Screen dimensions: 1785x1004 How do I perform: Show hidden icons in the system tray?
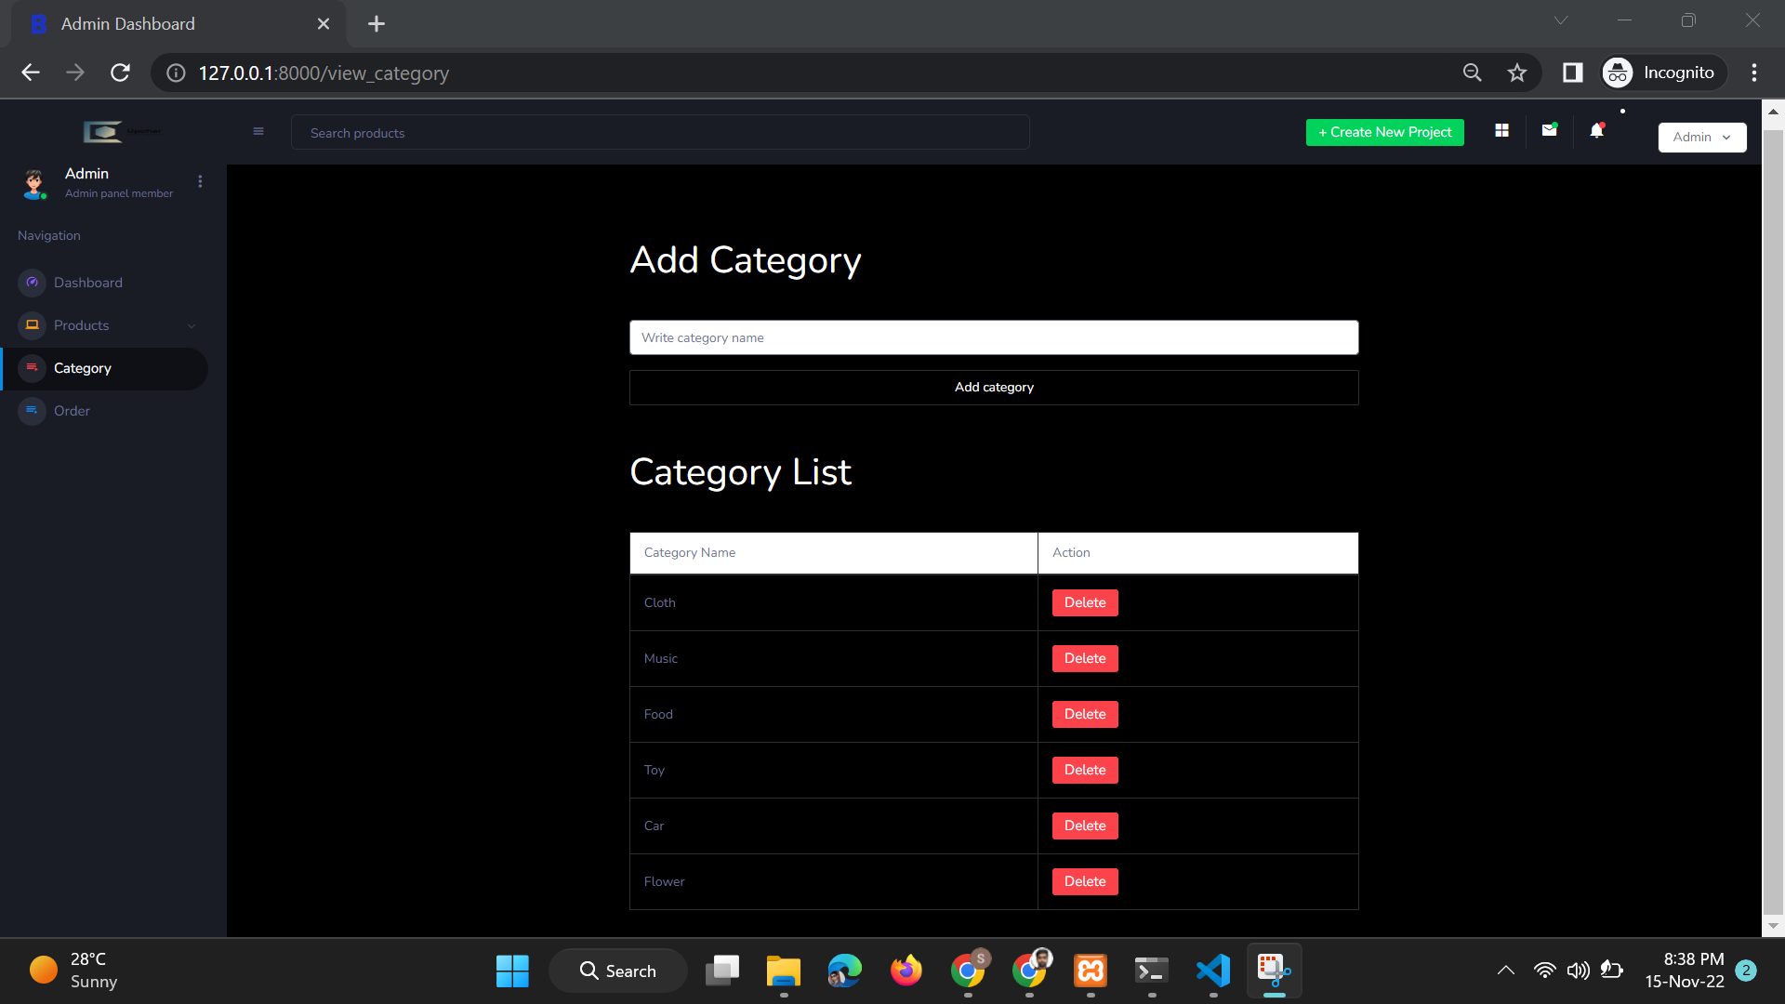1505,970
